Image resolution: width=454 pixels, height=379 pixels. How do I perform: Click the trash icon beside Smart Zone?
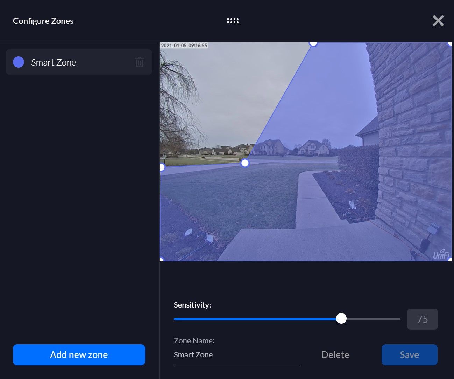[x=139, y=62]
